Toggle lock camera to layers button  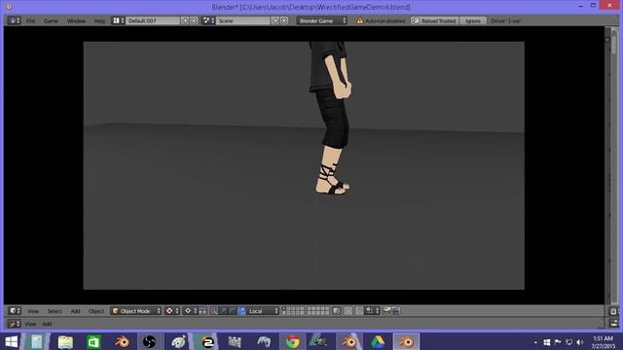click(337, 311)
